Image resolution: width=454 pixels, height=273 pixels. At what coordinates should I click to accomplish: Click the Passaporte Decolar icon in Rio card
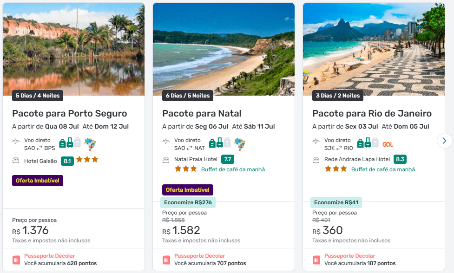click(x=316, y=260)
